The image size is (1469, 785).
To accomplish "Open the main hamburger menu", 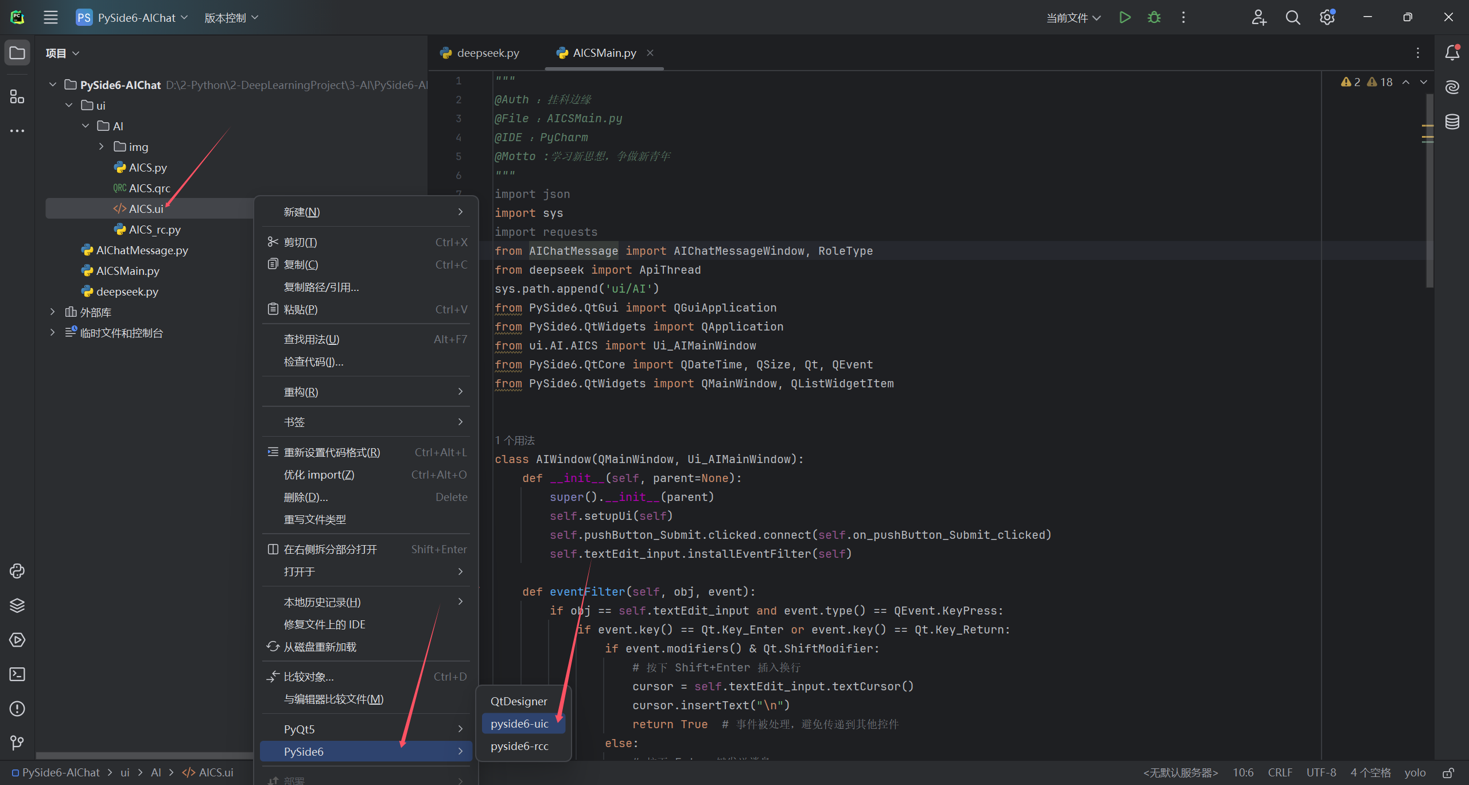I will (x=50, y=17).
